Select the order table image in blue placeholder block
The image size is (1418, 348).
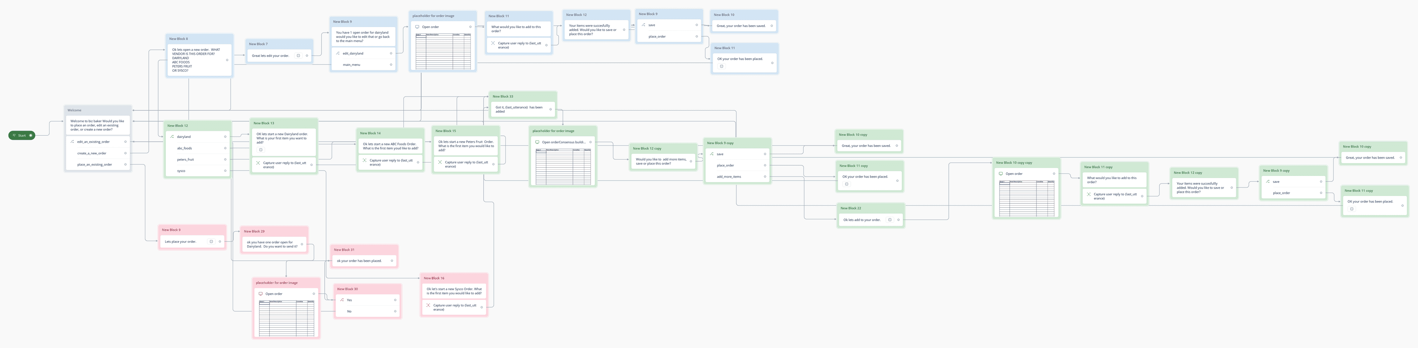pos(443,51)
